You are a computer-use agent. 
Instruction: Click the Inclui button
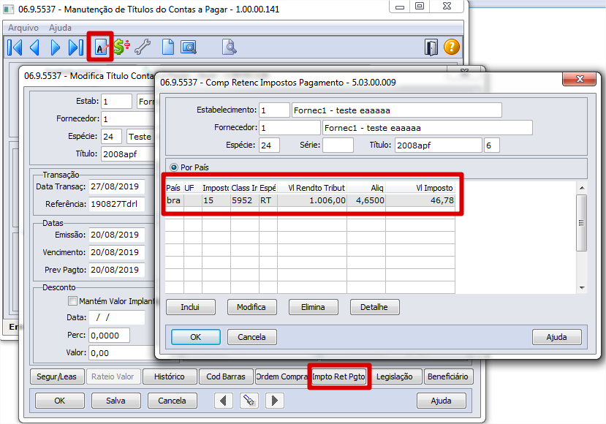tap(190, 307)
